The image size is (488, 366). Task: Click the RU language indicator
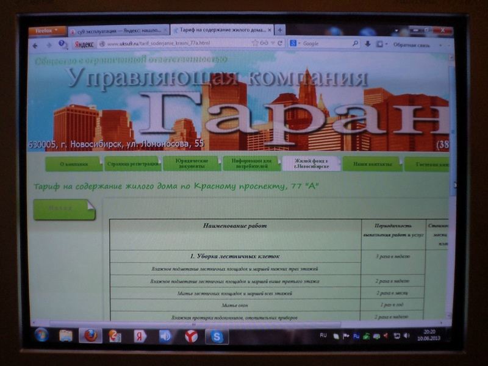(323, 335)
